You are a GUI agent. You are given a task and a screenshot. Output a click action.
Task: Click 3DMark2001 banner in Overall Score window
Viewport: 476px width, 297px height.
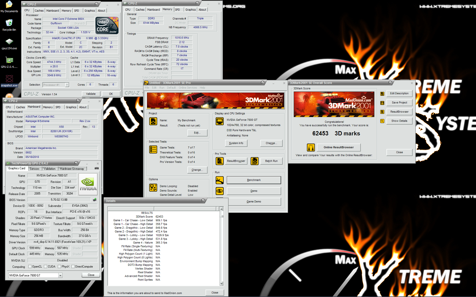pos(334,104)
